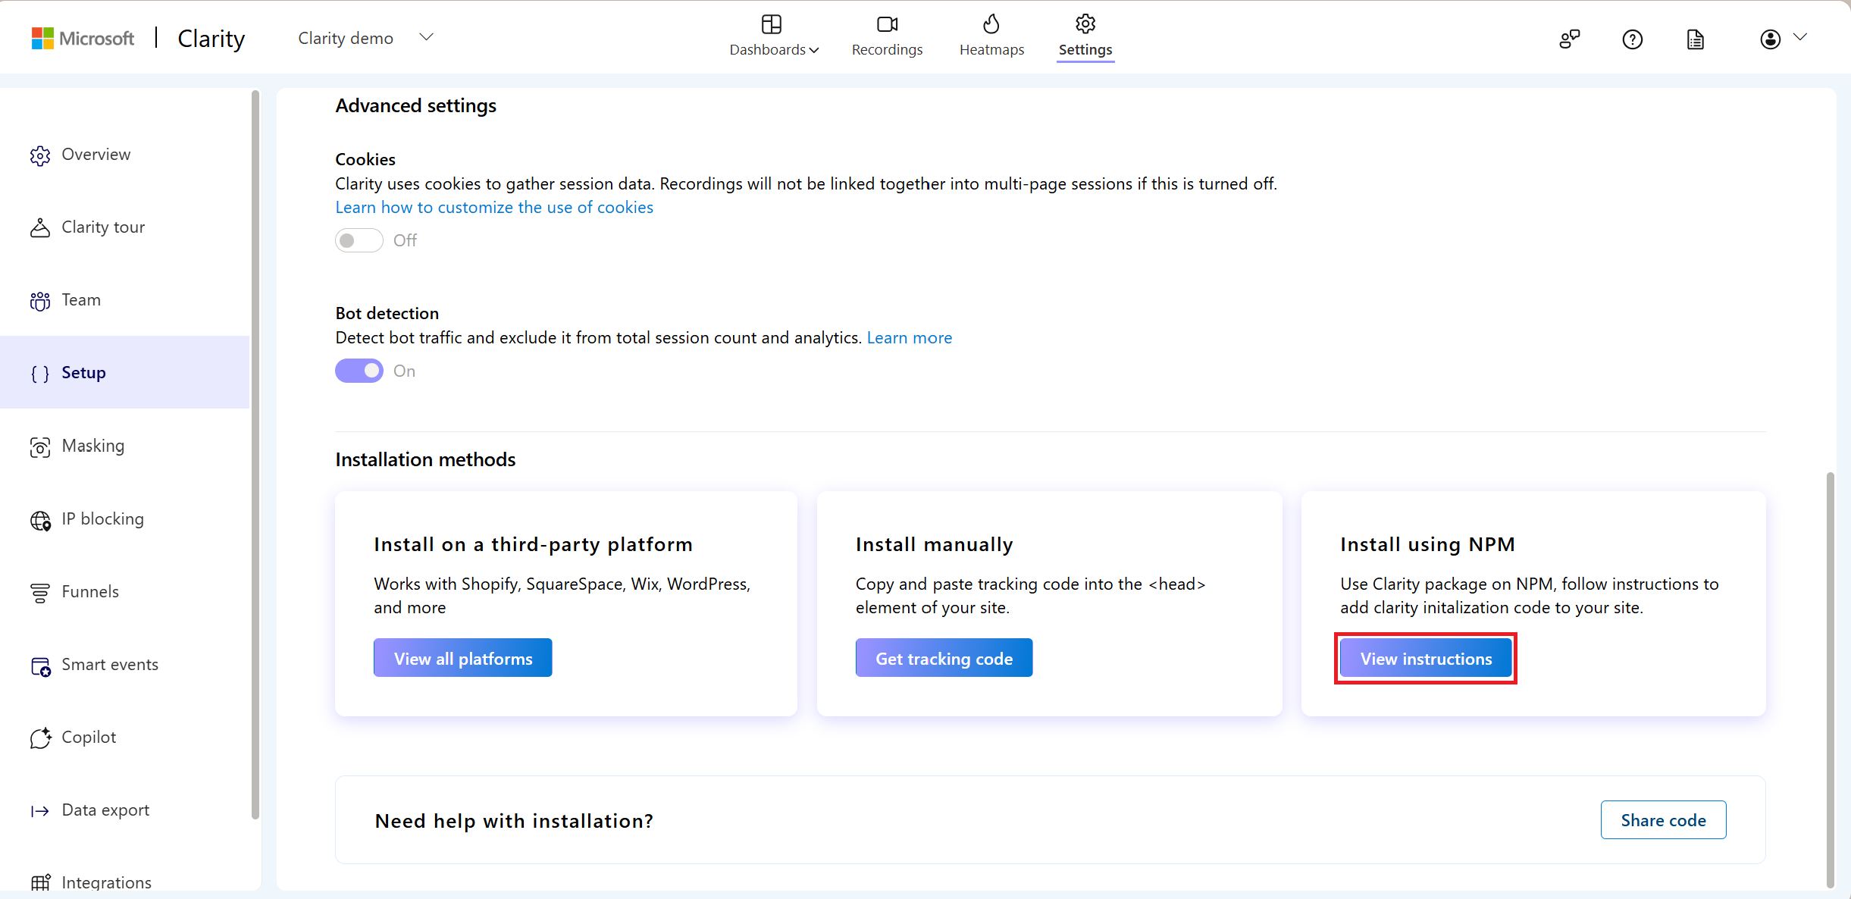Click View instructions for NPM install

[x=1426, y=658]
